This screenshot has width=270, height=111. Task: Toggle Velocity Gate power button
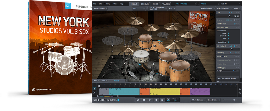pyautogui.click(x=234, y=64)
